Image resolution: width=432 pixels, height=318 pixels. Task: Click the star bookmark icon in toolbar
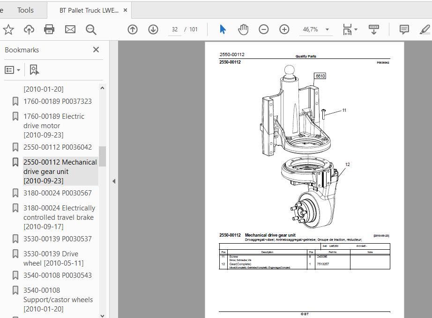coord(8,29)
